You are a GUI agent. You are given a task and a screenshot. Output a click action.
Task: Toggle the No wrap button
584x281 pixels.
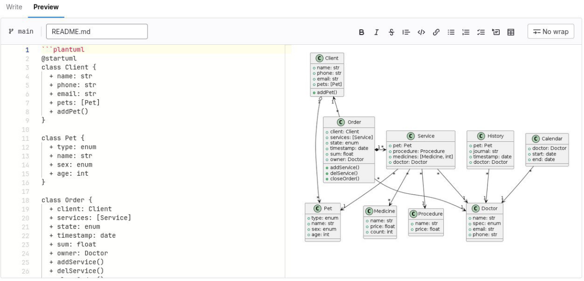pos(551,32)
